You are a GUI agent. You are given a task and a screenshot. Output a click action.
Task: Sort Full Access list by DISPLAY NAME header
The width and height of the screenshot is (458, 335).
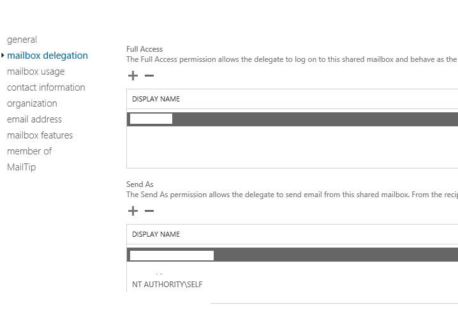pyautogui.click(x=156, y=99)
